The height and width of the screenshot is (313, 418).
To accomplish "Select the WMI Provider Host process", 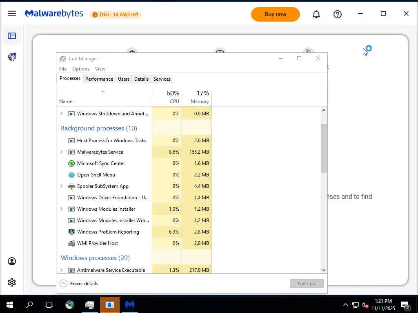I will pyautogui.click(x=134, y=243).
